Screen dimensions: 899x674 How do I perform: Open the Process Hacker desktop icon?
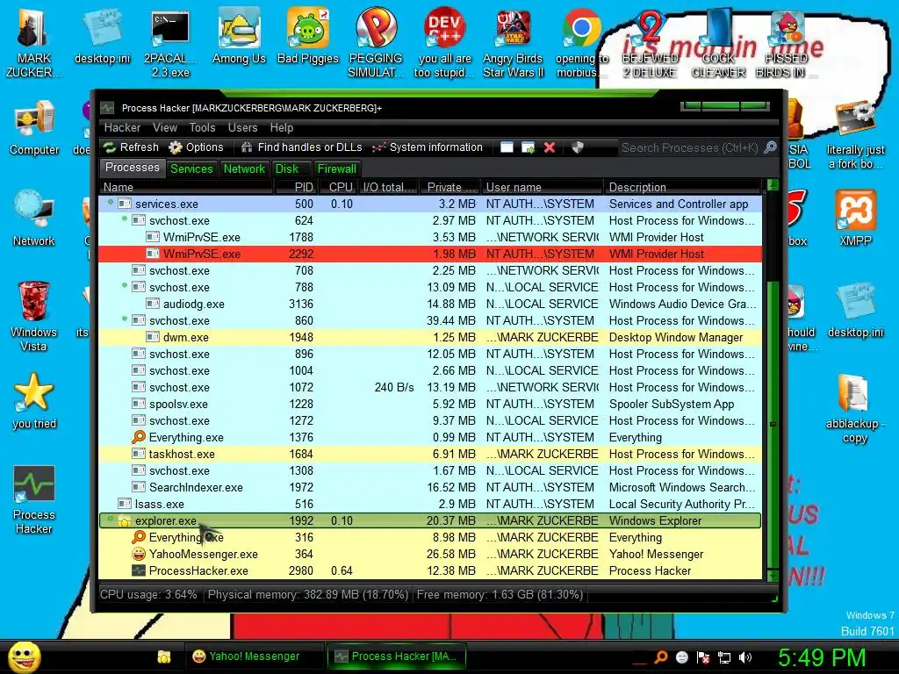point(34,499)
